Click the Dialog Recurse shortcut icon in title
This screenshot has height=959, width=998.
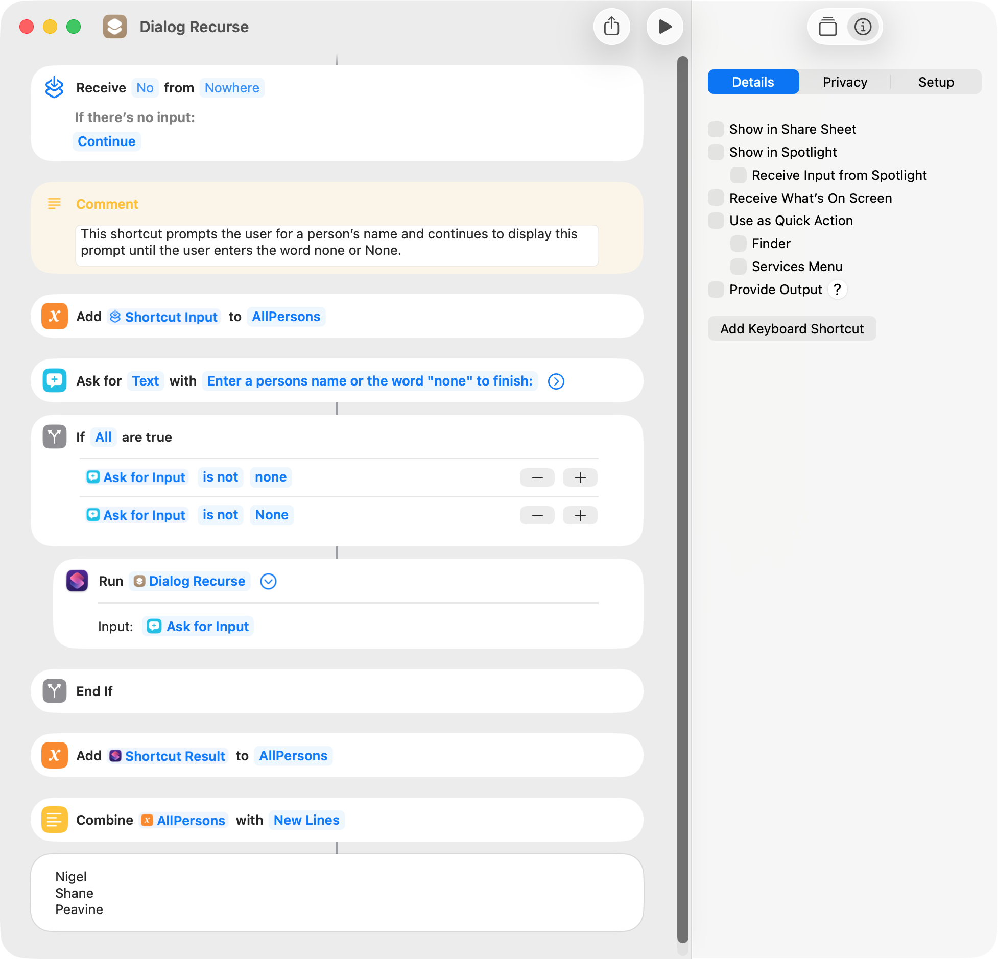click(x=115, y=27)
